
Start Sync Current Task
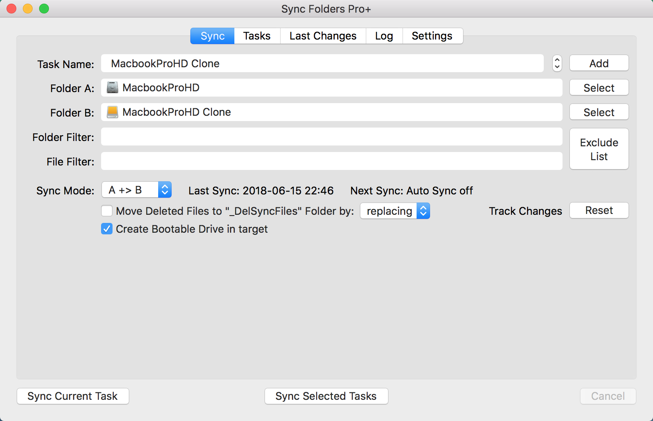pos(73,396)
